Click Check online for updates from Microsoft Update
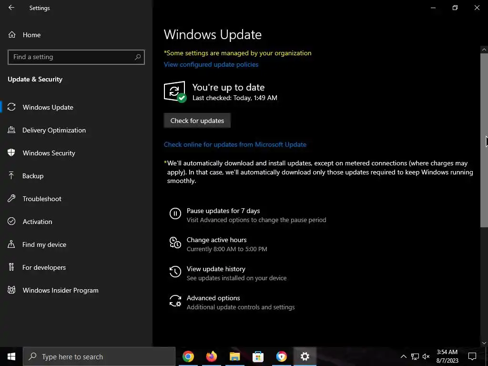The image size is (488, 366). pos(235,144)
